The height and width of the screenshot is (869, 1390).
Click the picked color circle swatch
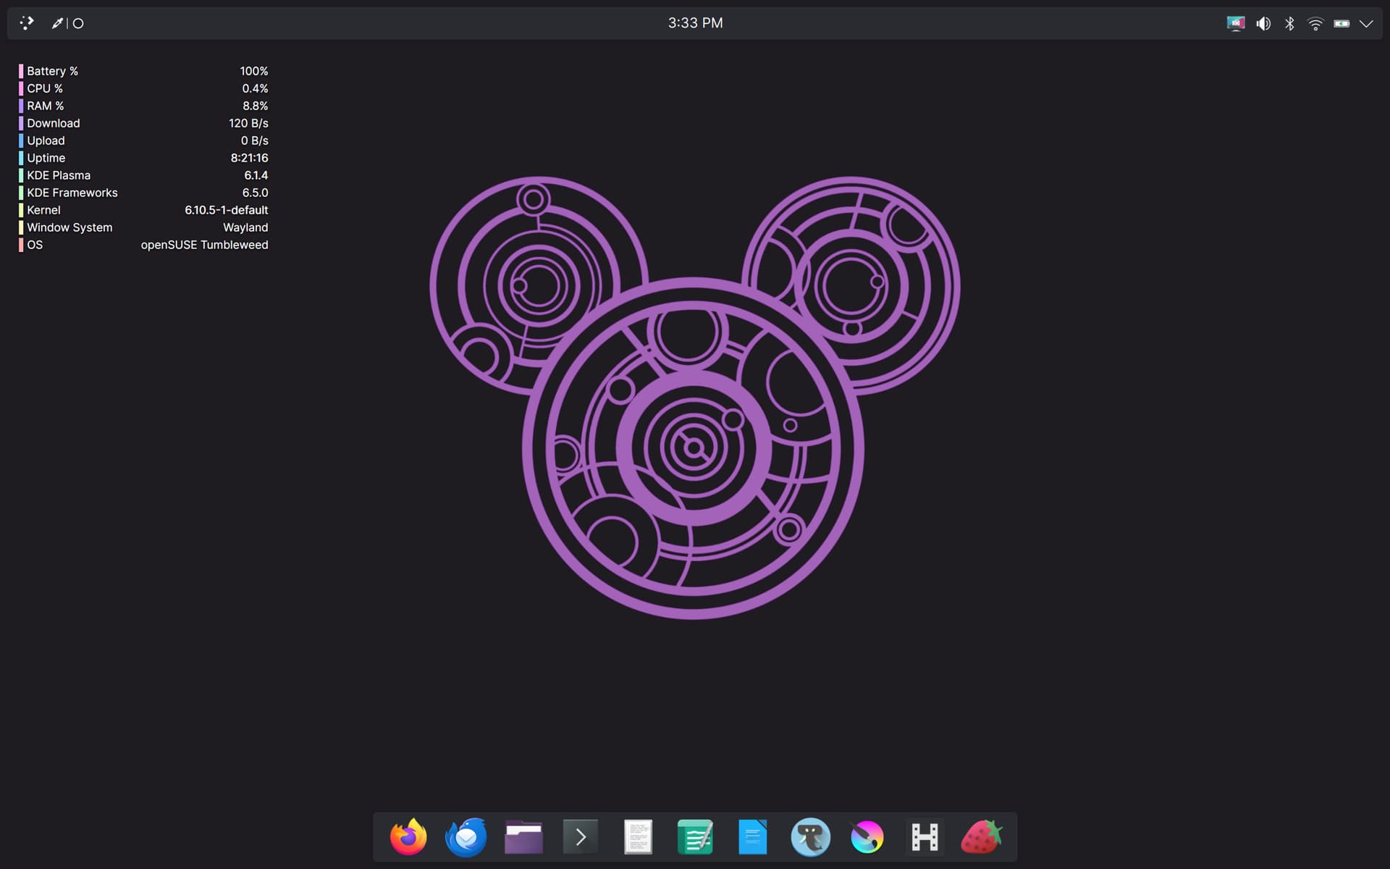(x=78, y=23)
